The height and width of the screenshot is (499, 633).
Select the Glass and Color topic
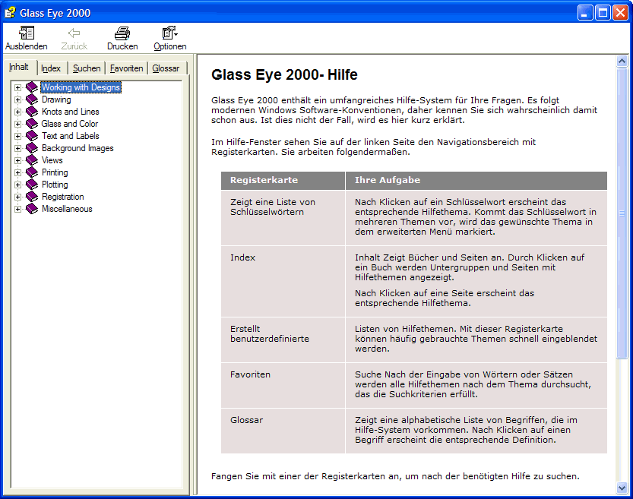(70, 124)
